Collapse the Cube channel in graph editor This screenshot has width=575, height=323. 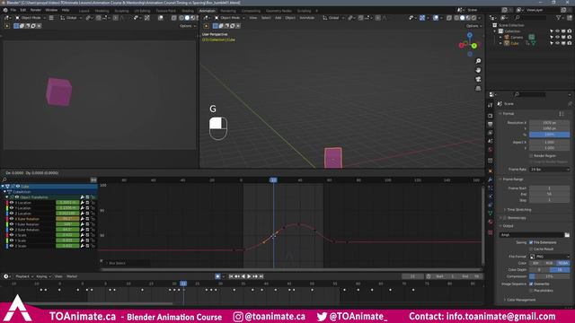coord(3,186)
